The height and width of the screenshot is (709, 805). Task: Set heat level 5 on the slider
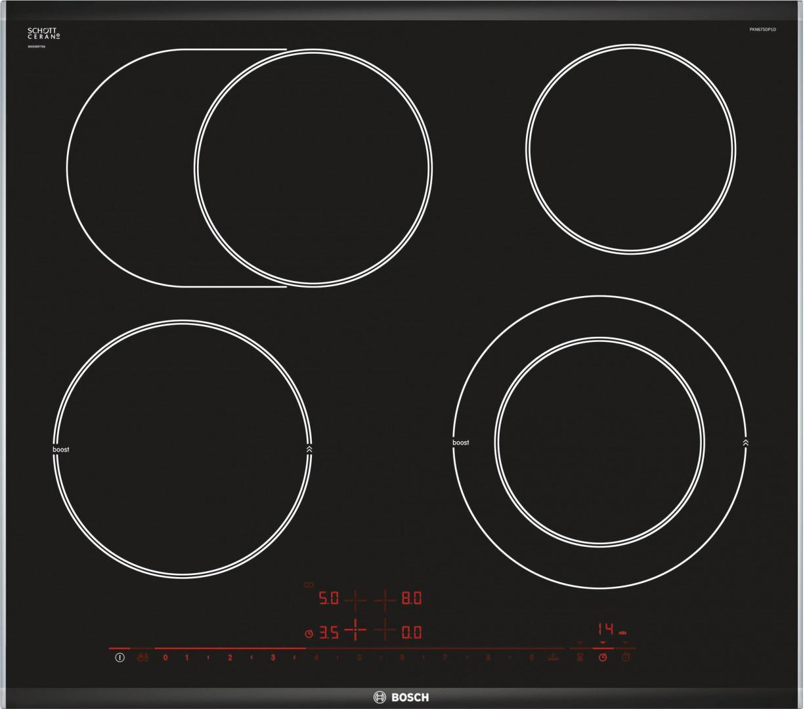[359, 657]
